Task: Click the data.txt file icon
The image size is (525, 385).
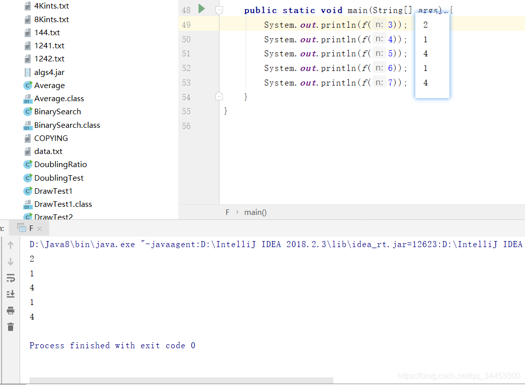Action: (x=28, y=151)
